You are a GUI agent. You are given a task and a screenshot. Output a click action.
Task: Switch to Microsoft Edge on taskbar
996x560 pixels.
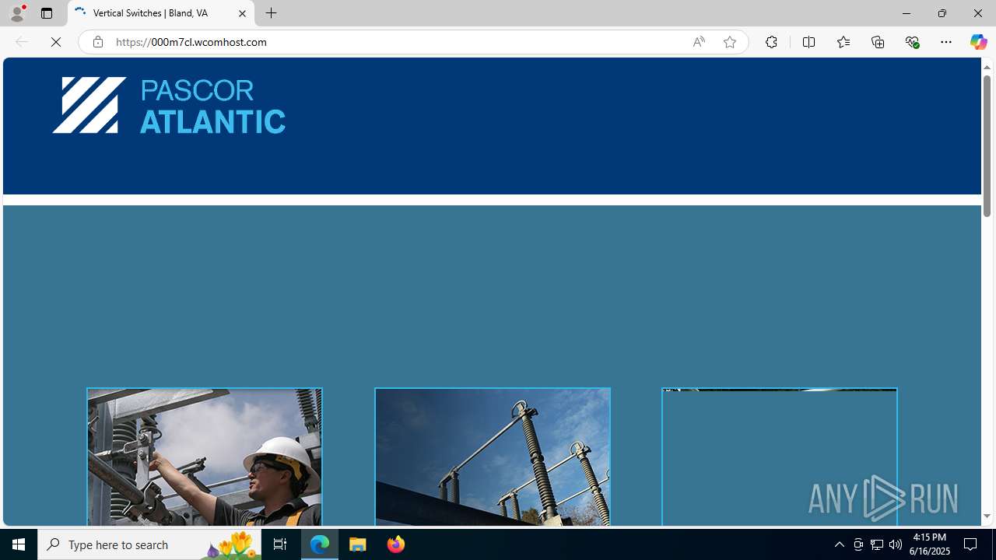[x=320, y=544]
